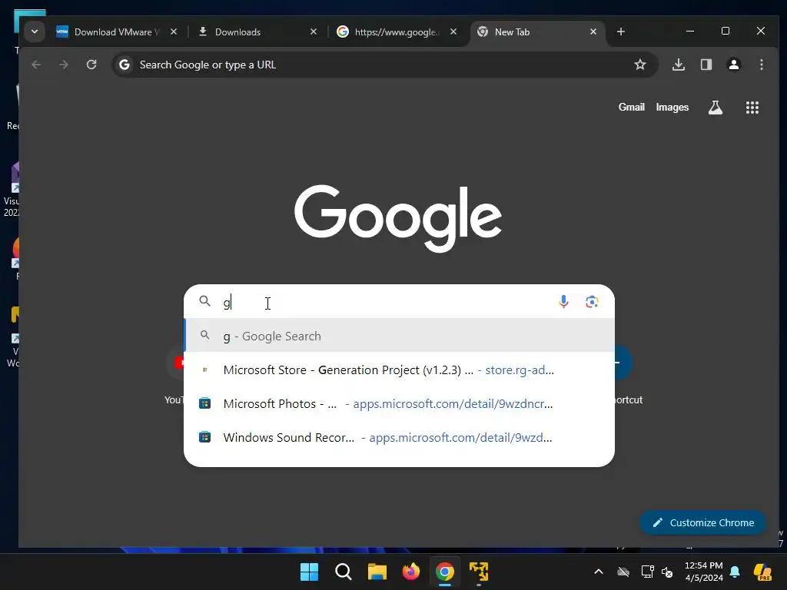787x590 pixels.
Task: Reload the current page
Action: (91, 65)
